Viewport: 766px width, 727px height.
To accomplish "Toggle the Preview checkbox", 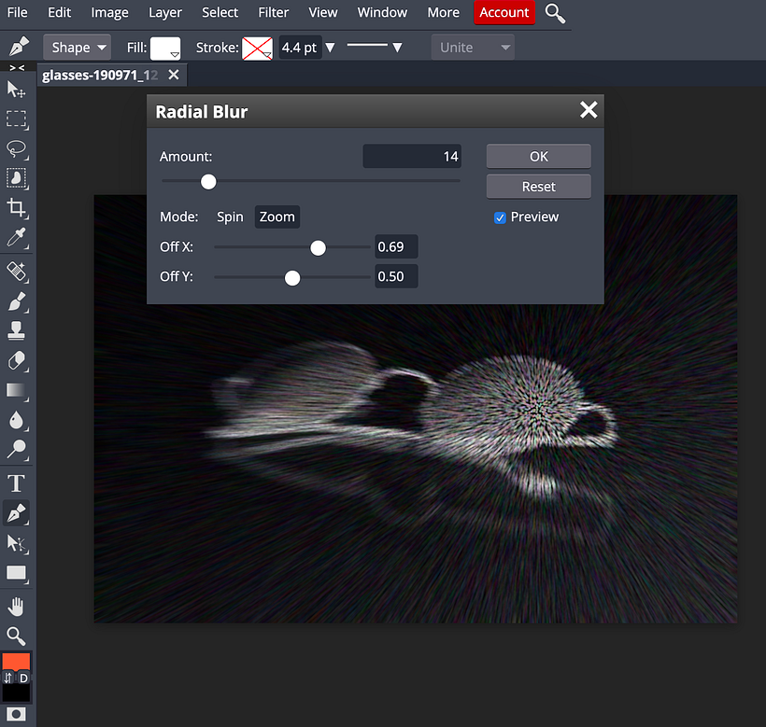I will [499, 217].
